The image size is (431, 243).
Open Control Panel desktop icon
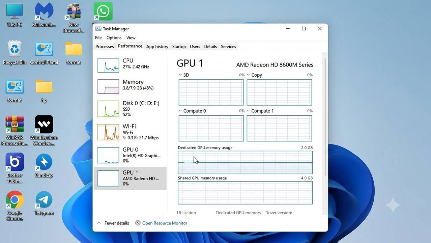44,53
